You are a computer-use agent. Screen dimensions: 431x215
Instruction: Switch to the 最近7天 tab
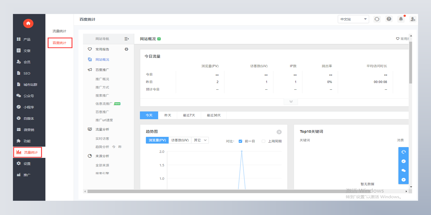coord(189,115)
